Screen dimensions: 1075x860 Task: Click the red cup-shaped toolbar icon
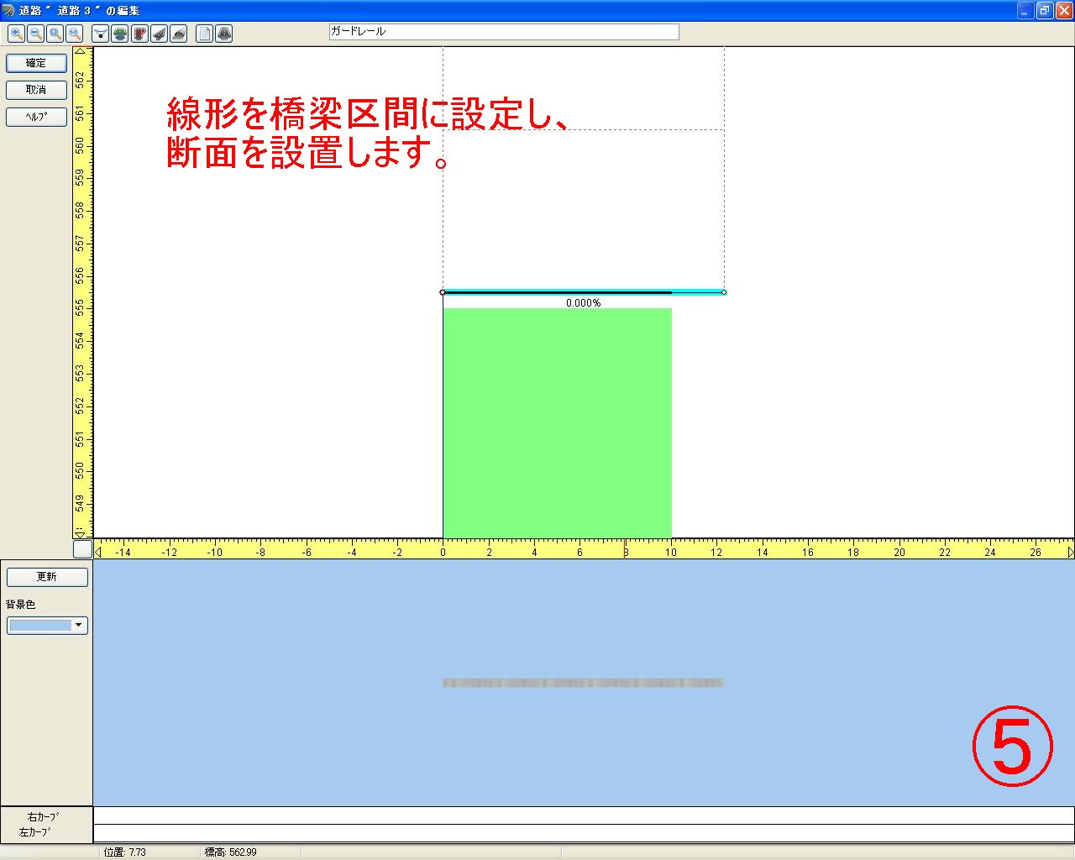[x=139, y=34]
